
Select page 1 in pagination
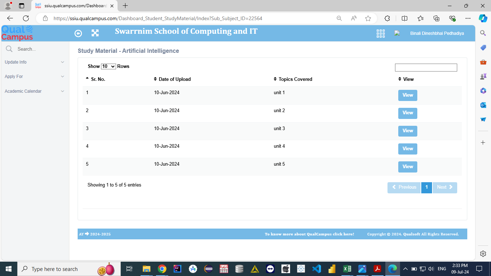pos(427,188)
